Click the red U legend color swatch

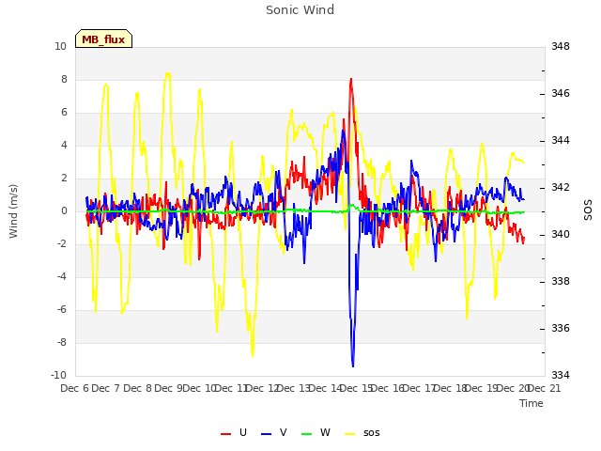tap(225, 434)
